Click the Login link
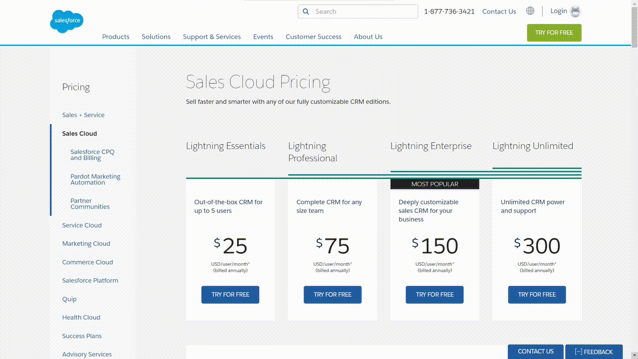 (558, 11)
